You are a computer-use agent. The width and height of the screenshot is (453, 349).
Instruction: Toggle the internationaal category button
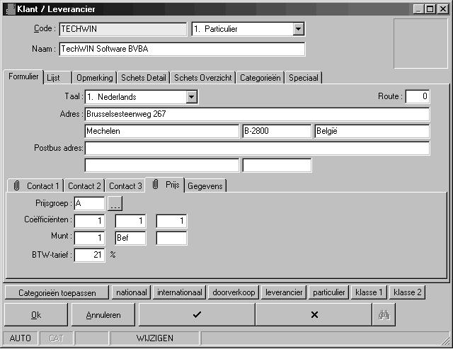179,292
